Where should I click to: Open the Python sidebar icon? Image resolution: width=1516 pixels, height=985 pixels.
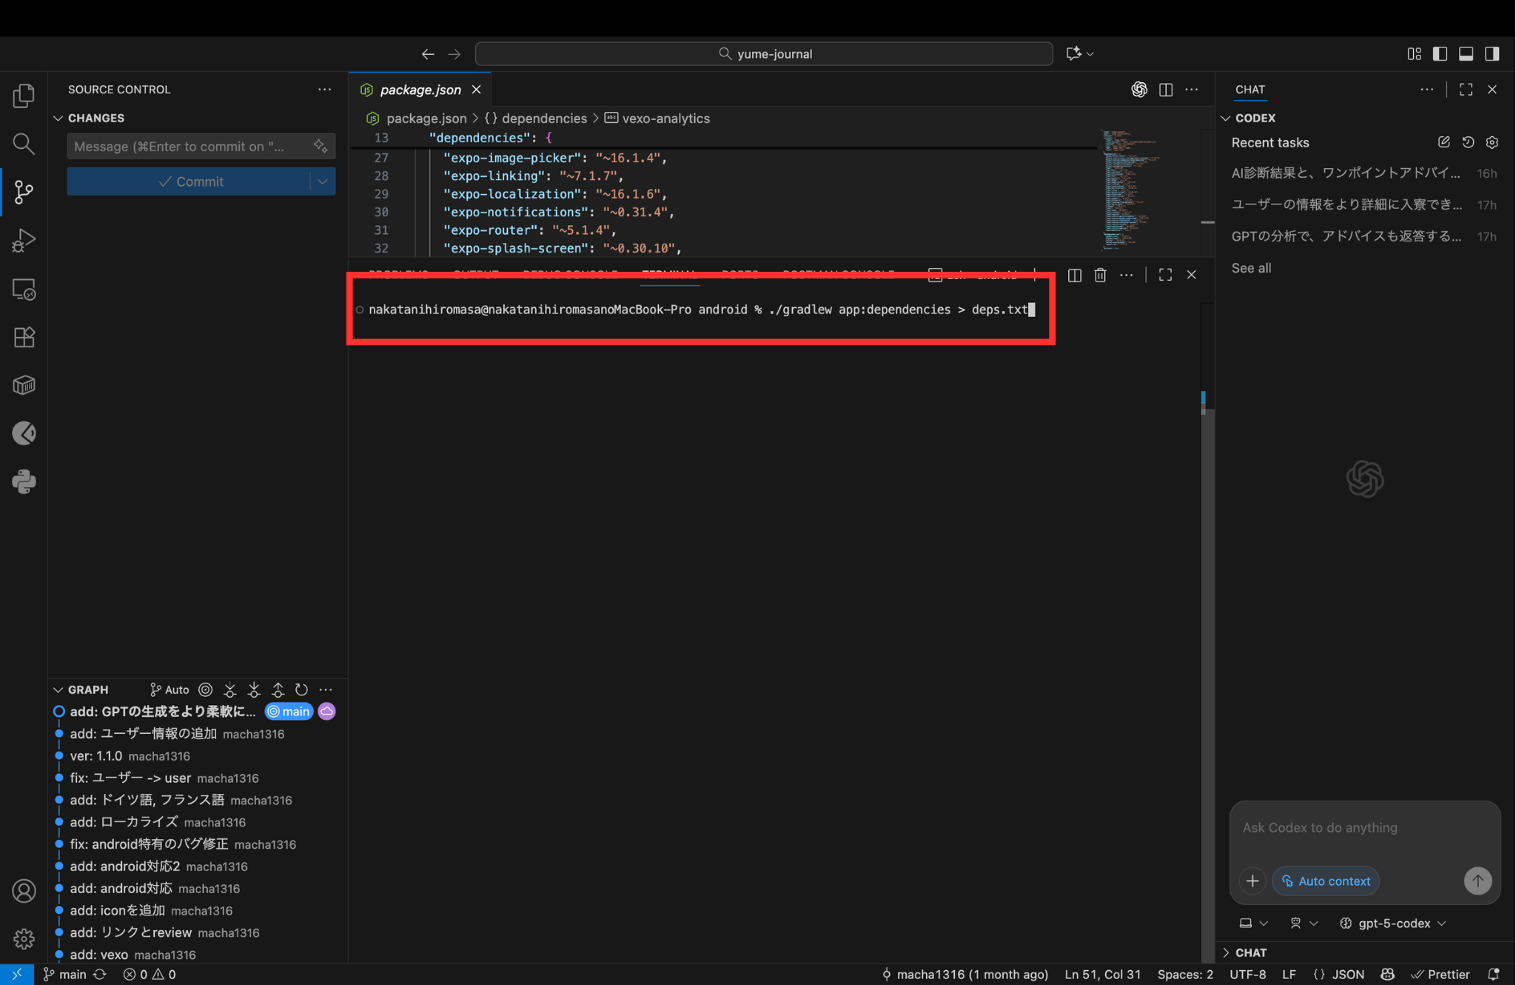coord(24,481)
